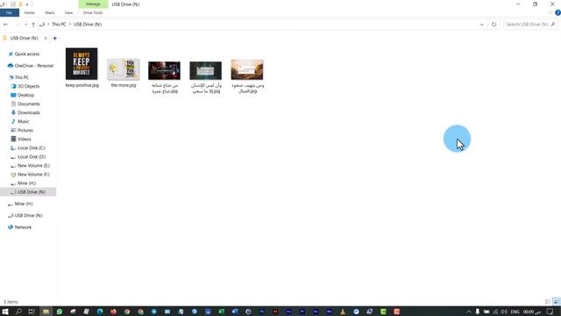Open VLC media player taskbar icon
Image resolution: width=561 pixels, height=316 pixels.
point(343,312)
